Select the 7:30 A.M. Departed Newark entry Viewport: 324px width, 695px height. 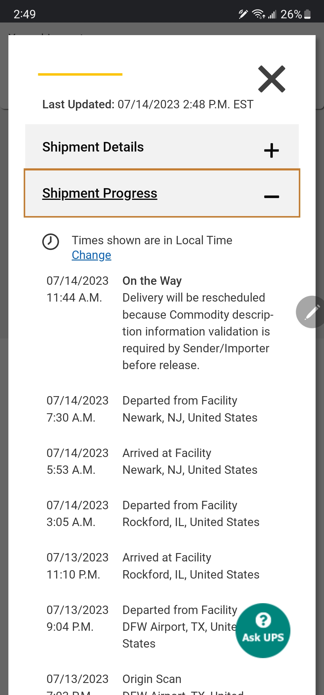(152, 409)
